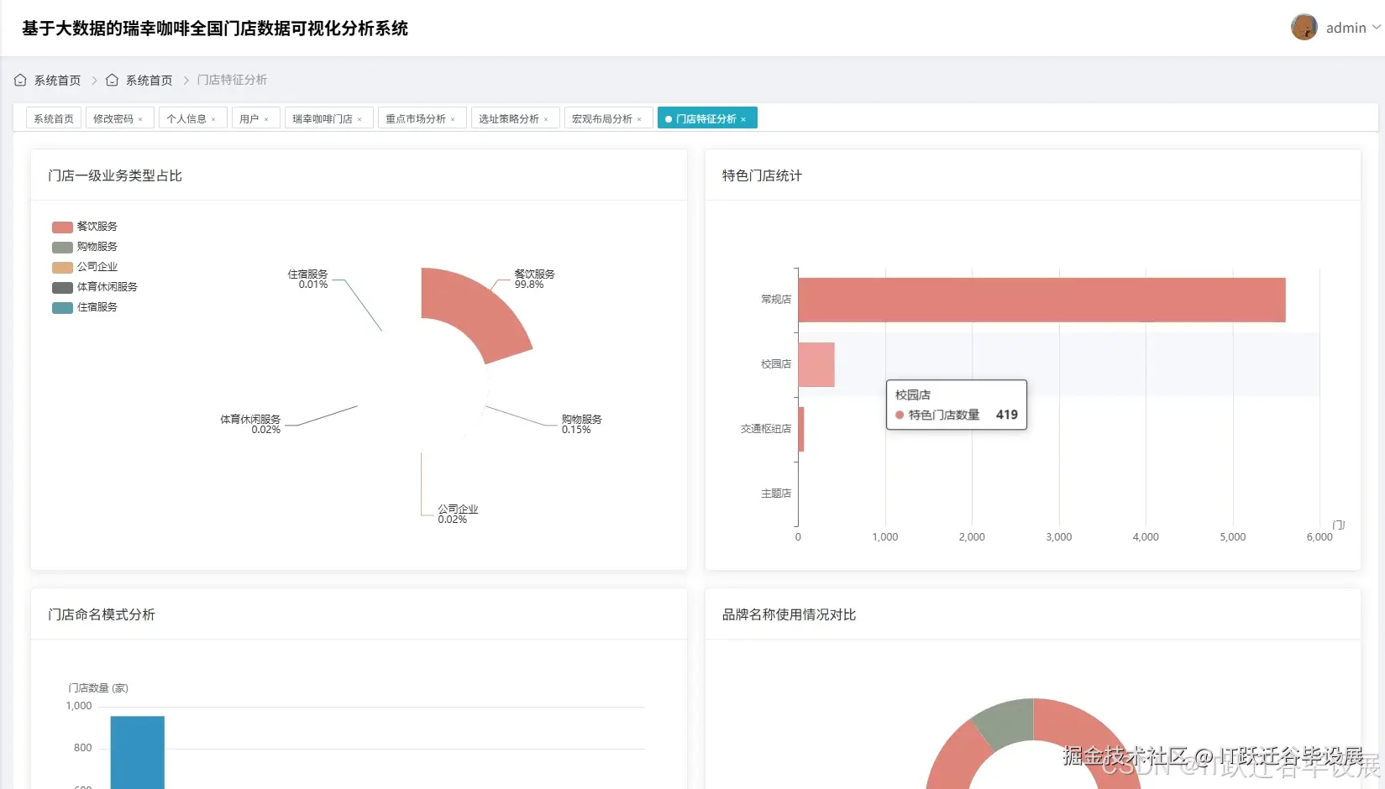
Task: Click the second 系统首页 breadcrumb link
Action: click(149, 81)
